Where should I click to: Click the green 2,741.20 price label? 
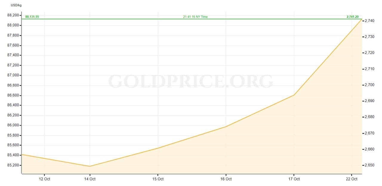pos(352,17)
